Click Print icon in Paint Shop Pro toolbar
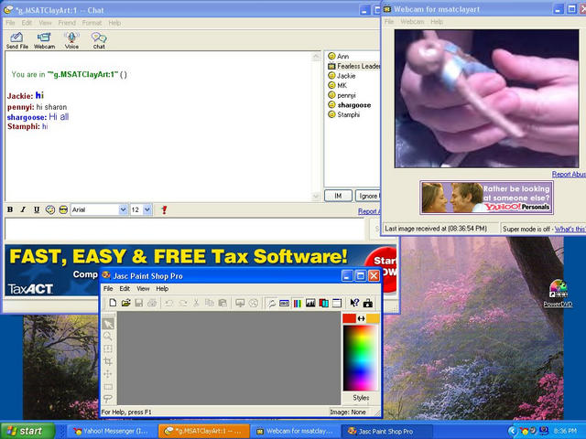This screenshot has width=586, height=439. pyautogui.click(x=152, y=303)
